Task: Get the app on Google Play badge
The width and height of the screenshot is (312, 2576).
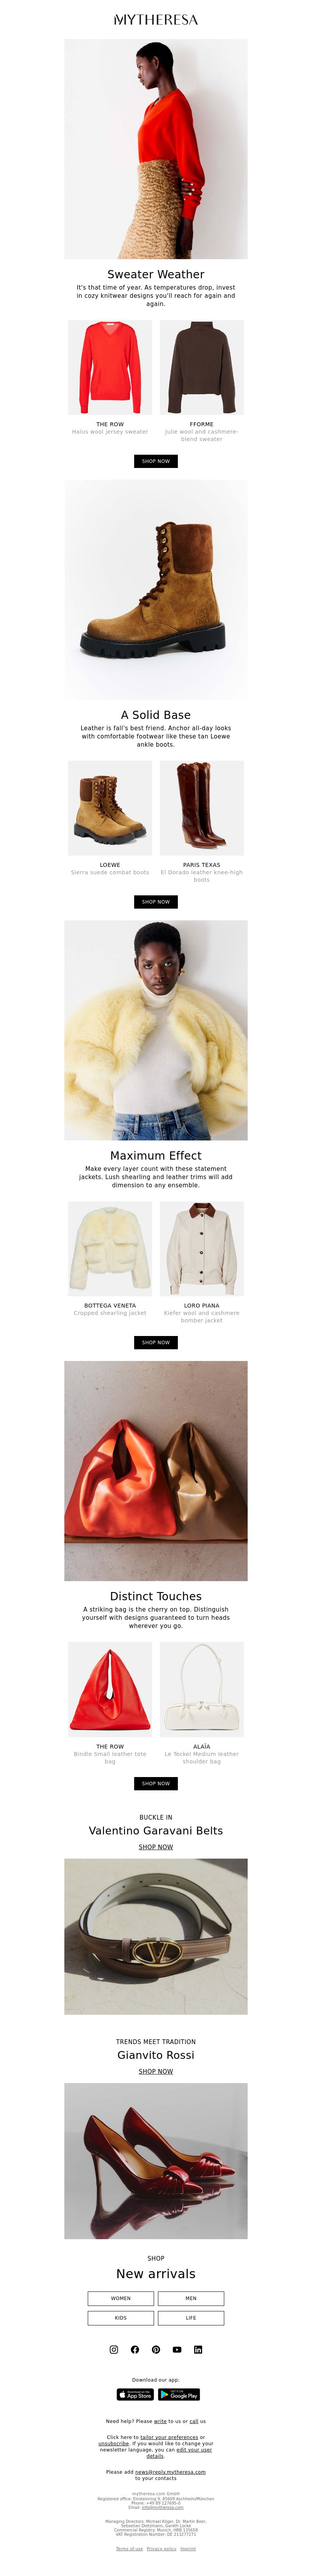Action: pos(179,2394)
